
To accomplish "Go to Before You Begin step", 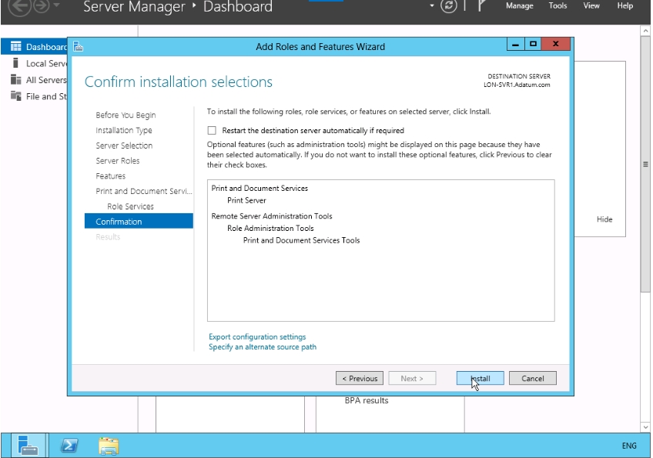I will pyautogui.click(x=126, y=115).
